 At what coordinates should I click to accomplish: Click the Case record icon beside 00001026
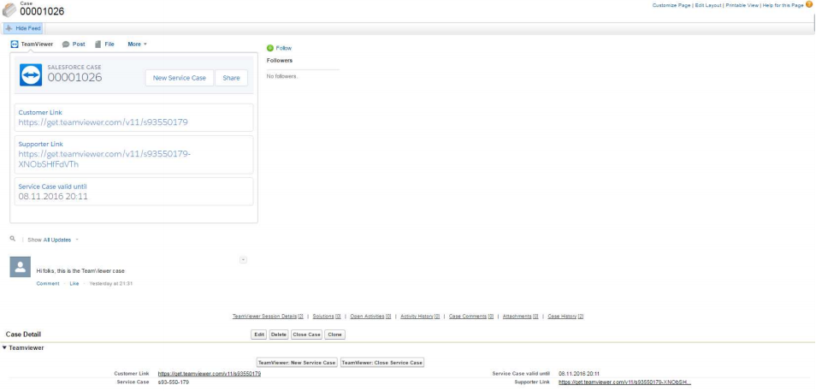pos(9,9)
